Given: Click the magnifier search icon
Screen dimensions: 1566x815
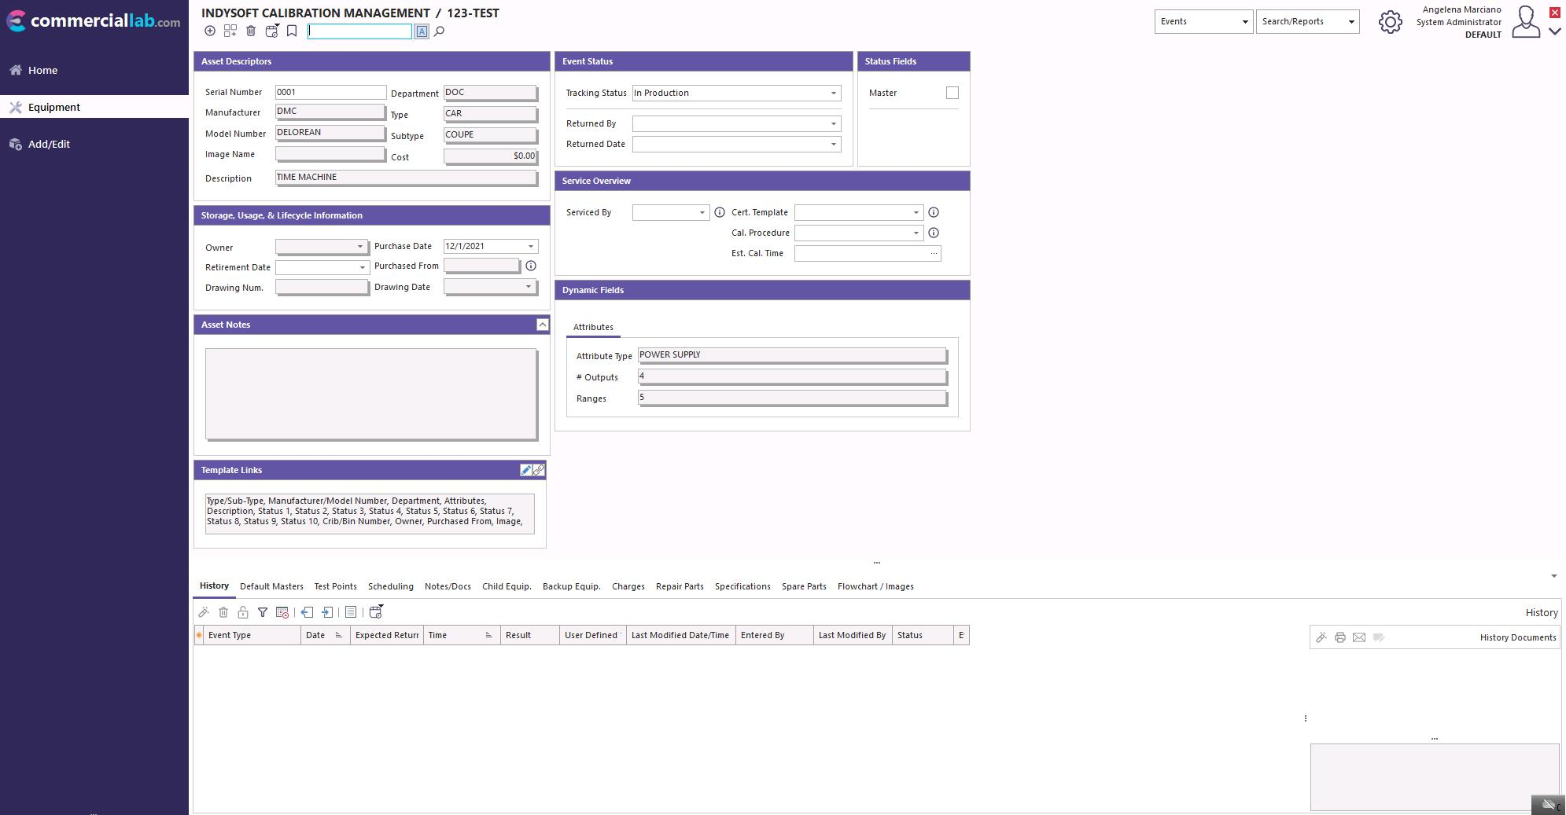Looking at the screenshot, I should [x=440, y=31].
